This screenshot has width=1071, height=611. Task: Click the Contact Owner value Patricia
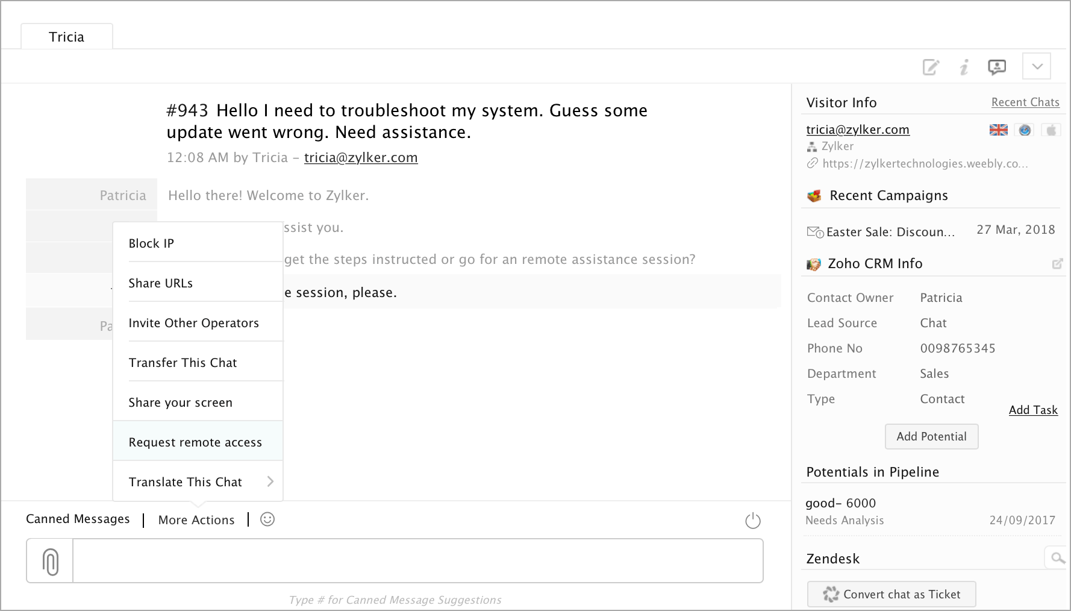941,298
